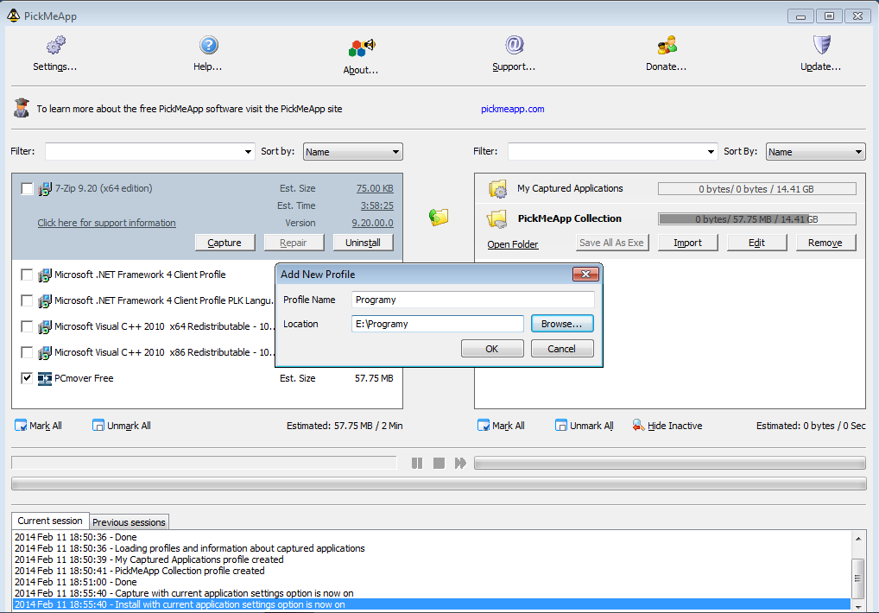
Task: Click the PCmover Free application icon
Action: (x=45, y=379)
